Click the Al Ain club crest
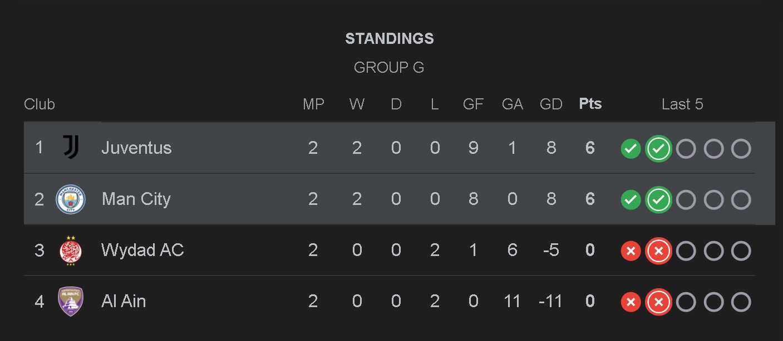Viewport: 783px width, 341px height. click(71, 302)
